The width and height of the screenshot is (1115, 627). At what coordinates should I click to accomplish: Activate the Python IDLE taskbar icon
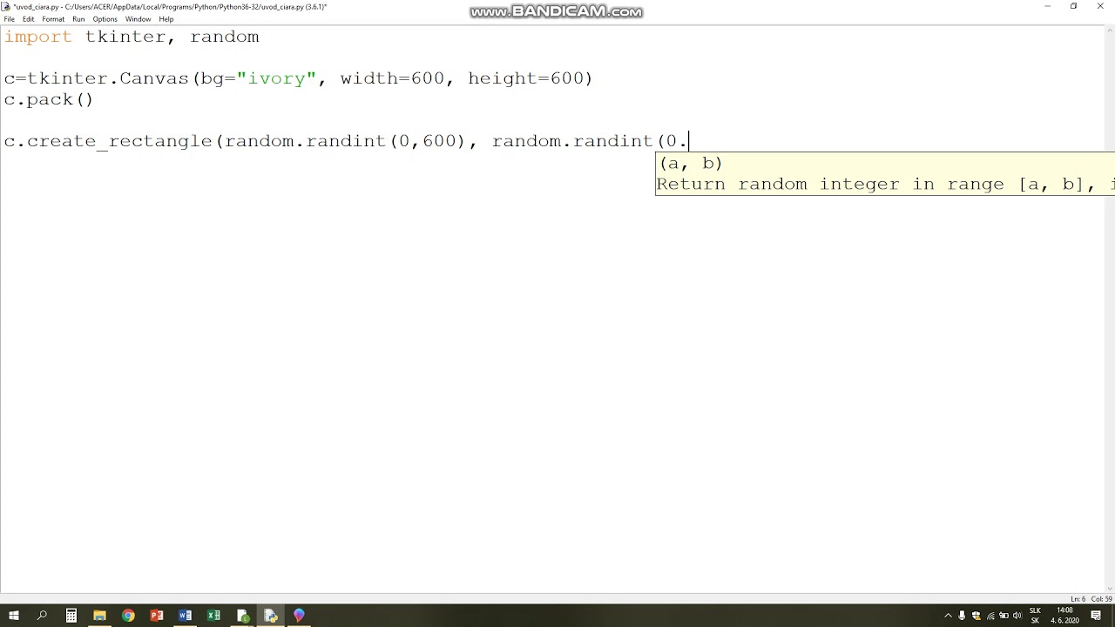pos(270,616)
